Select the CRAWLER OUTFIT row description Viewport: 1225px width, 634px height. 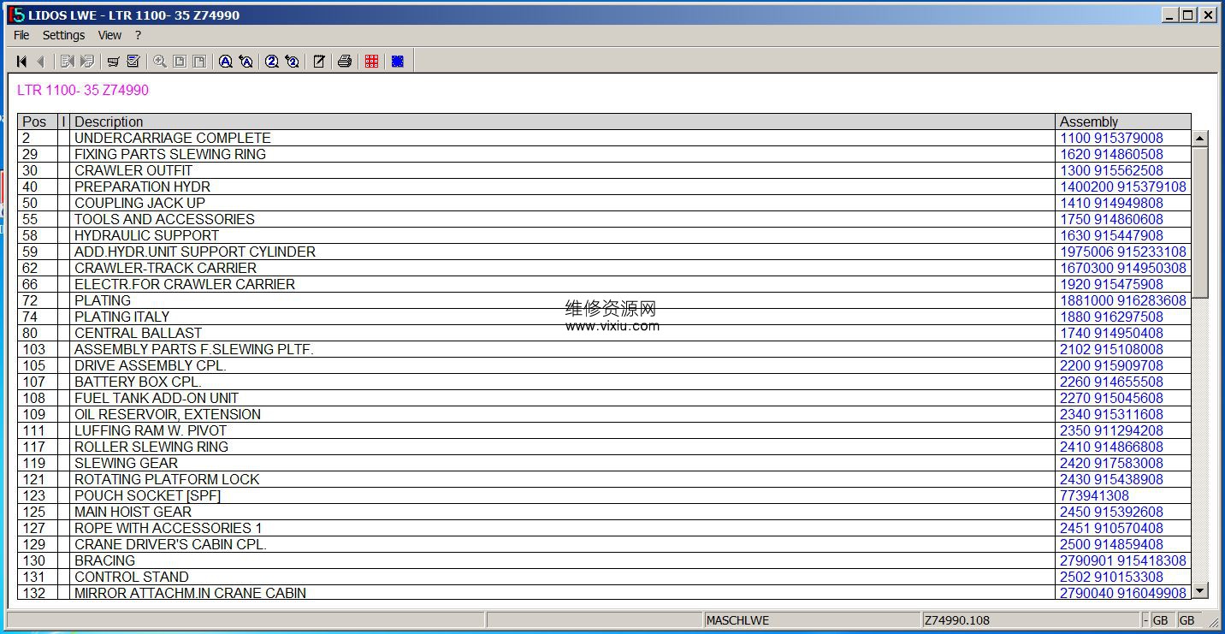133,170
